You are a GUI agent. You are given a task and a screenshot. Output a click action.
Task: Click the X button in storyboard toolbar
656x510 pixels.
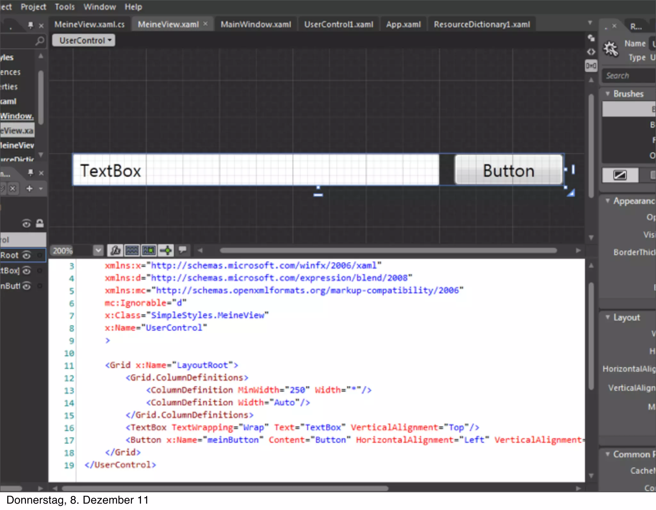(x=12, y=188)
